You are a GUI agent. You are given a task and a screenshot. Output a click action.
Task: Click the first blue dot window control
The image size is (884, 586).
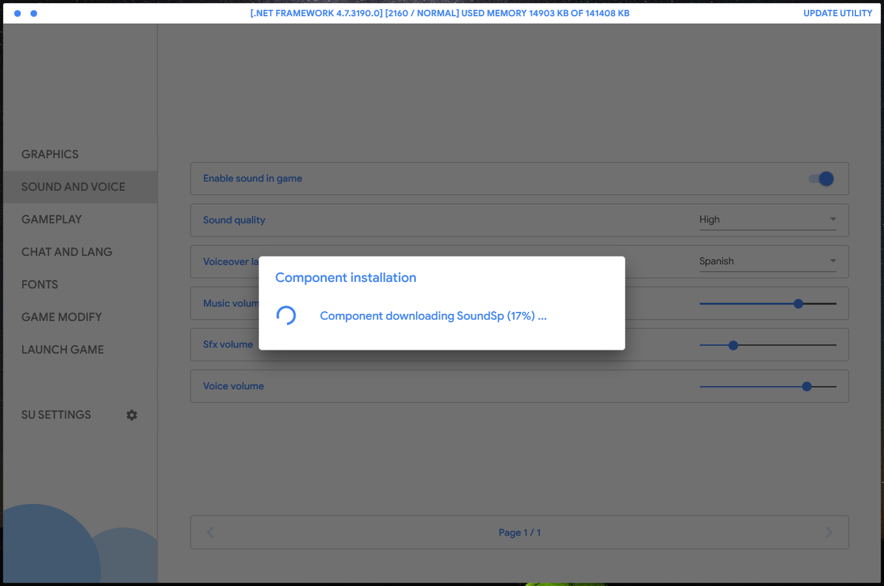tap(18, 13)
